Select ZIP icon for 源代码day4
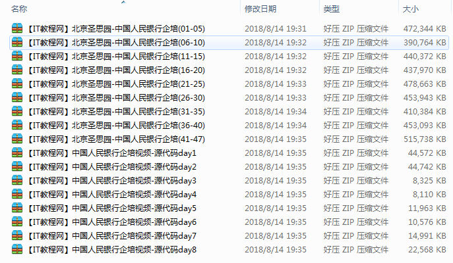Screen dimensions: 453x263 click(17, 194)
